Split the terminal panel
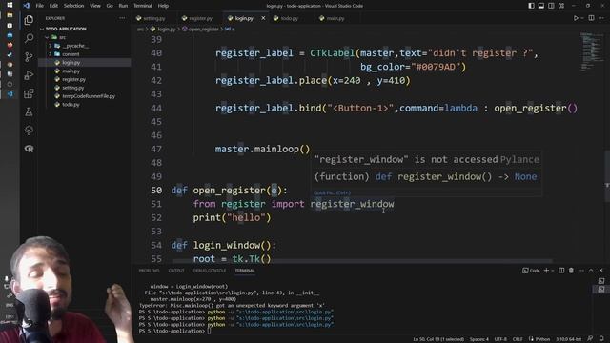 [561, 271]
